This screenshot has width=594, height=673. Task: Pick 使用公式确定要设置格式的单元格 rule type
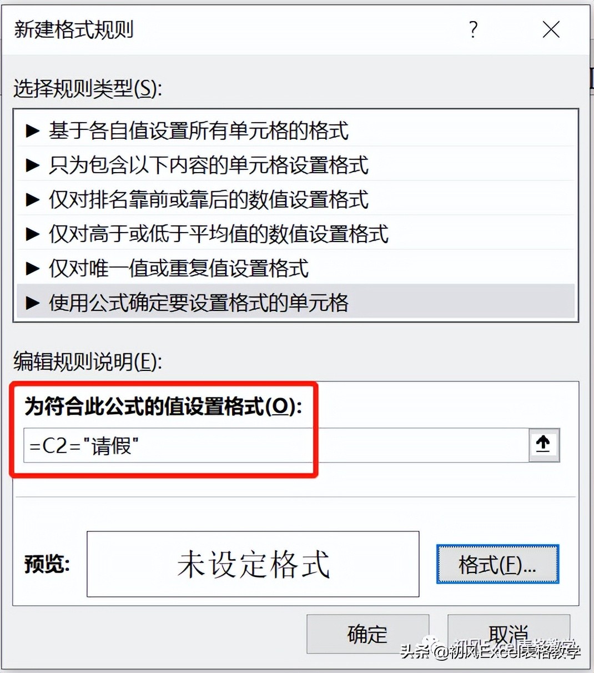click(x=296, y=303)
